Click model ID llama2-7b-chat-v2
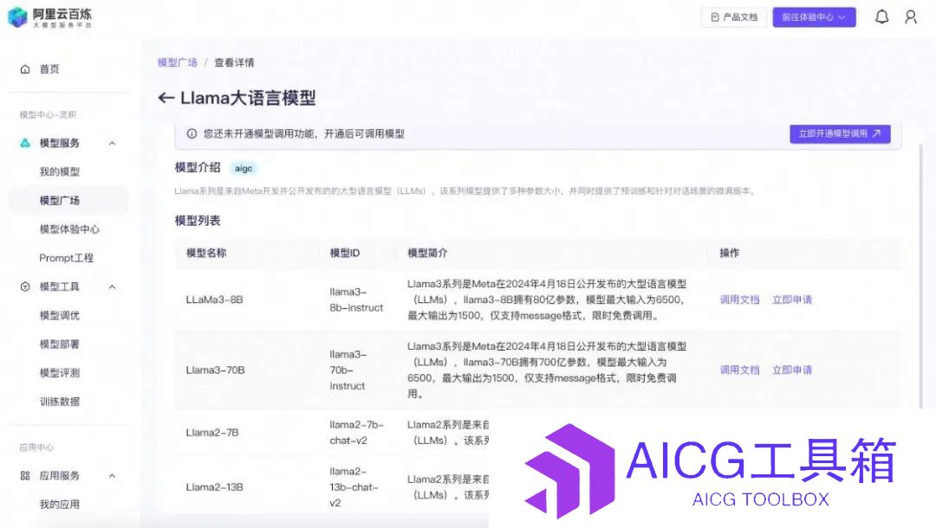936x528 pixels. tap(357, 432)
